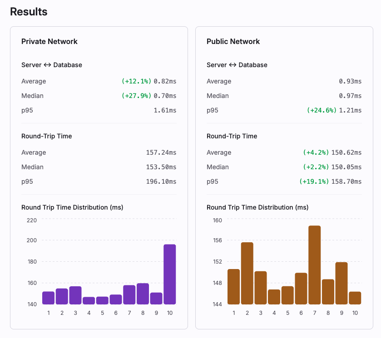This screenshot has height=338, width=381.
Task: Click the green "(+2.2%)" change indicator
Action: click(x=316, y=167)
